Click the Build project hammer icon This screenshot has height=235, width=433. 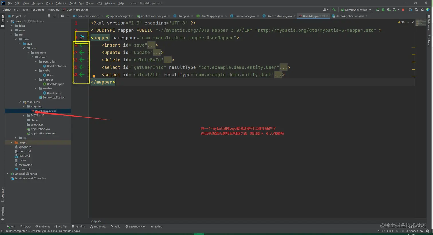tap(334, 10)
